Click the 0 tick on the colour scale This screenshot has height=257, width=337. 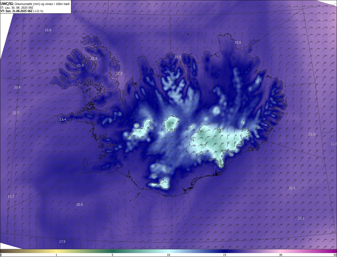point(1,255)
